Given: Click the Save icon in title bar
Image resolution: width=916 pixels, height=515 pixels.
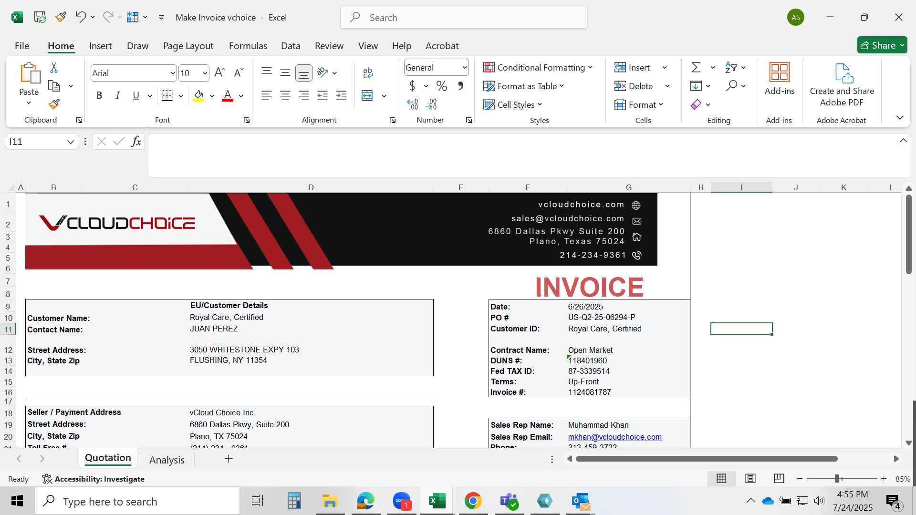Looking at the screenshot, I should [40, 17].
